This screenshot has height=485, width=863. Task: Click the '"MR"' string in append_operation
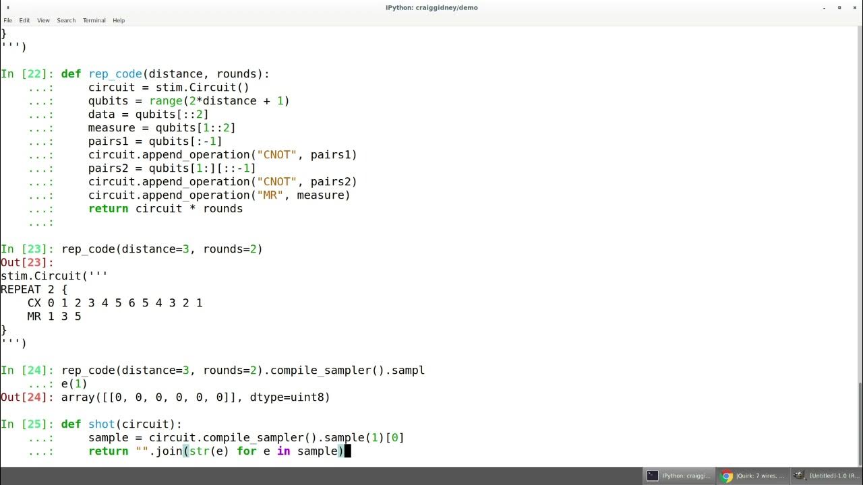[270, 195]
